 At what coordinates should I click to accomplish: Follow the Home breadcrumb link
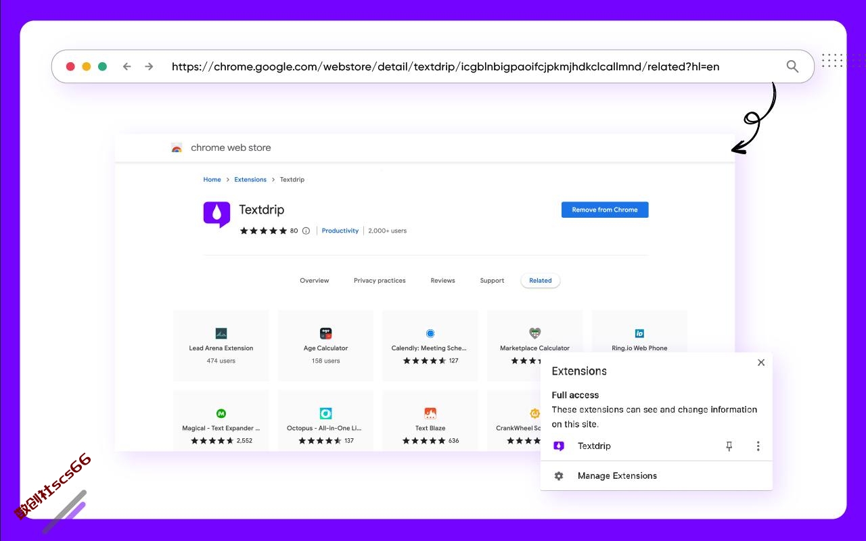point(212,180)
